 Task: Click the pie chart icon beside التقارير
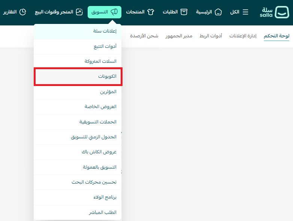pyautogui.click(x=22, y=12)
